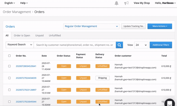Switch to the Unfulfilled tab
This screenshot has height=106, width=177.
(55, 36)
